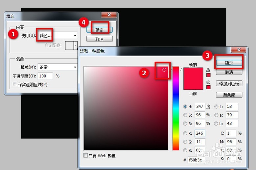Select the B blue radio button
Image resolution: width=256 pixels, height=170 pixels.
185,150
